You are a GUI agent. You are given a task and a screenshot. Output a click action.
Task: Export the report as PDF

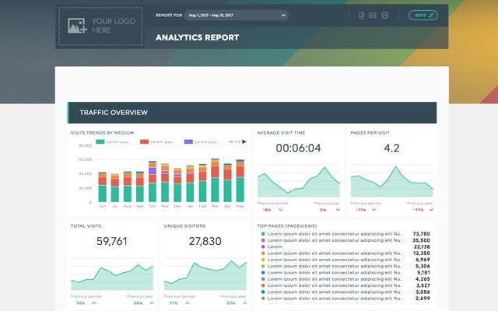(x=361, y=16)
